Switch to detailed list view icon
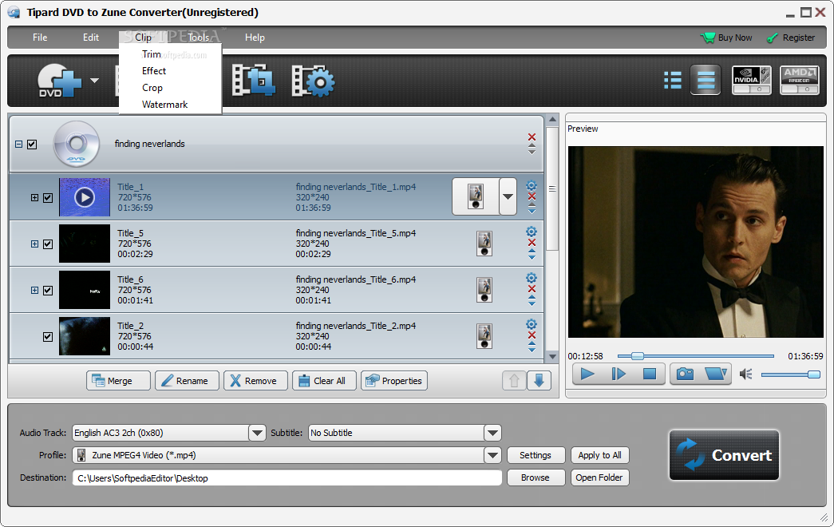This screenshot has width=834, height=527. pyautogui.click(x=673, y=81)
